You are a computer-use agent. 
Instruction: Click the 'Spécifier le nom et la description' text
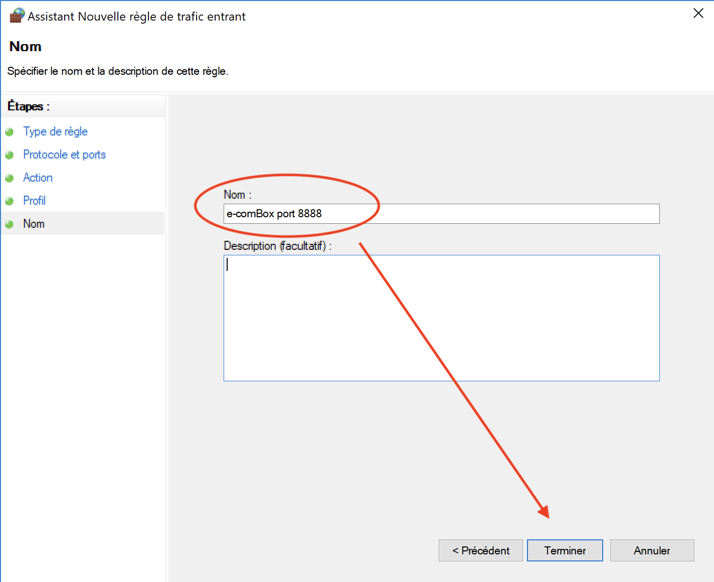coord(118,71)
